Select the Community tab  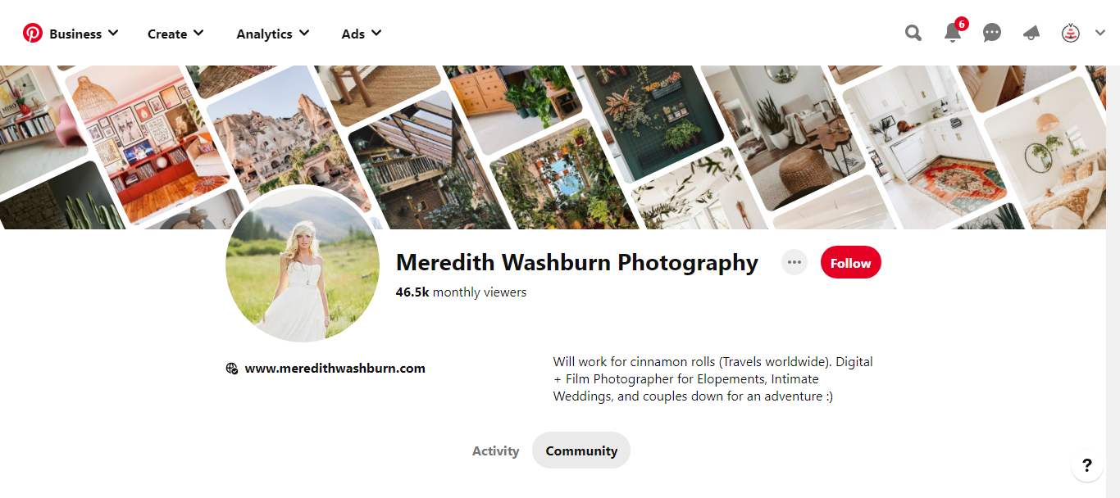click(581, 450)
